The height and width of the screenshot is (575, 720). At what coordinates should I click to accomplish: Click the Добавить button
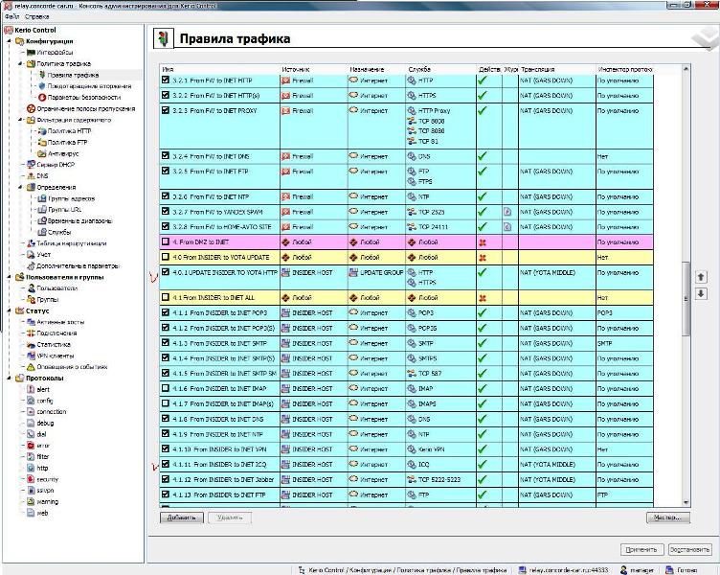coord(181,517)
